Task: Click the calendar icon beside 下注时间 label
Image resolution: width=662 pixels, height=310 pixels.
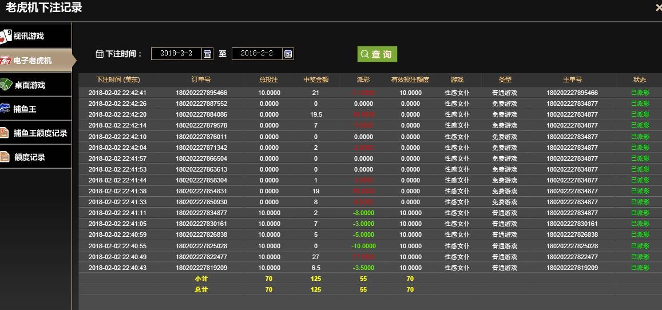Action: (x=100, y=54)
